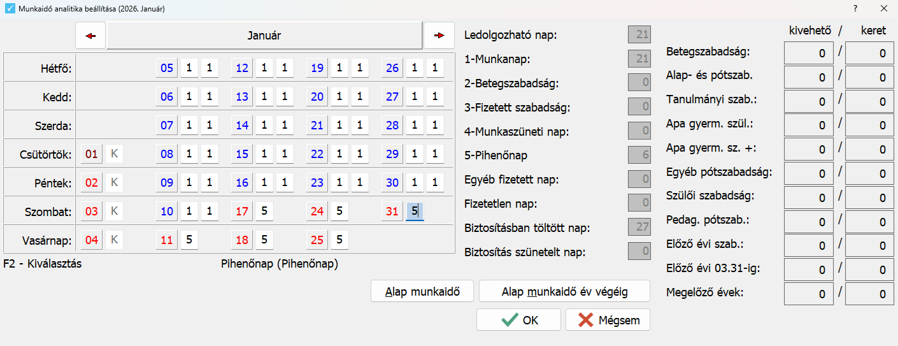
Task: Click Szülői szabadság keret field
Action: coord(869,198)
